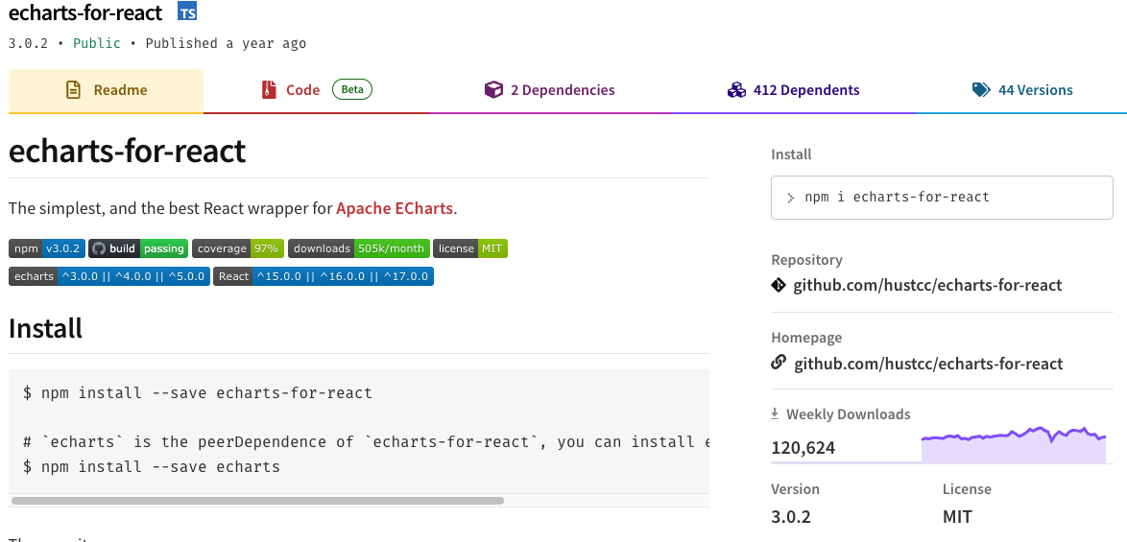The width and height of the screenshot is (1127, 542).
Task: Click the GitHub logo in build badge
Action: coord(99,248)
